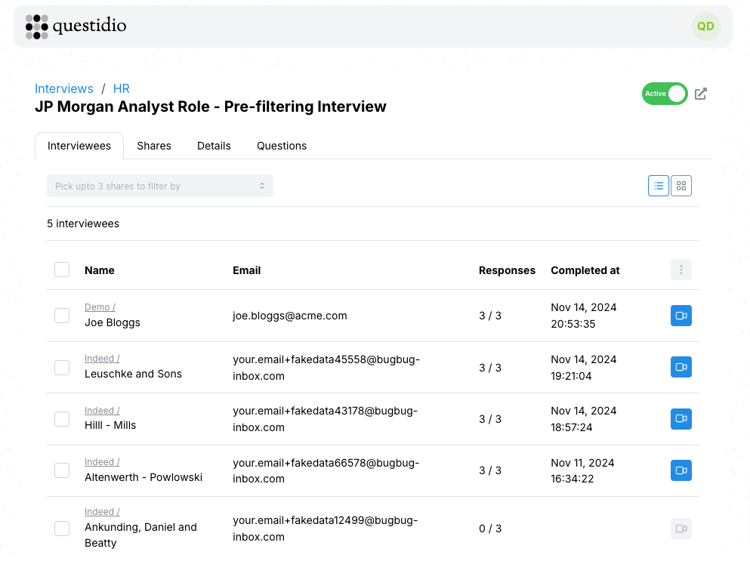The width and height of the screenshot is (750, 564).
Task: Go to HR breadcrumb link
Action: coord(122,88)
